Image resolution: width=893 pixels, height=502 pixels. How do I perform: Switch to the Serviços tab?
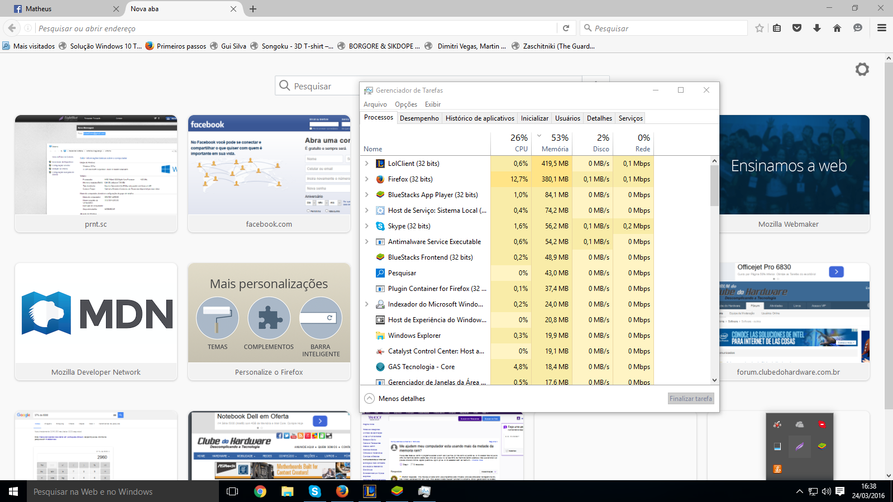[x=631, y=118]
